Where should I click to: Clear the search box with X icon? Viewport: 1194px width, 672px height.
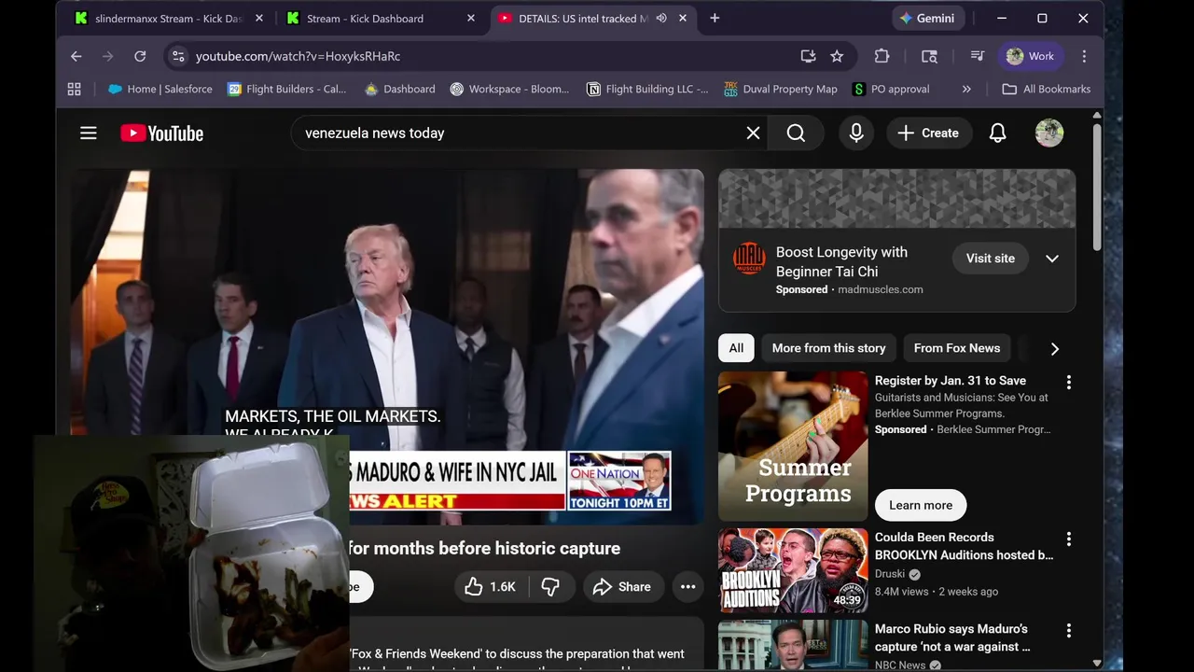[x=753, y=133]
